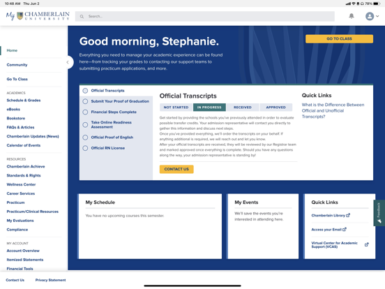Open Access your Email external icon
Viewport: 385px width, 289px height.
tap(345, 230)
